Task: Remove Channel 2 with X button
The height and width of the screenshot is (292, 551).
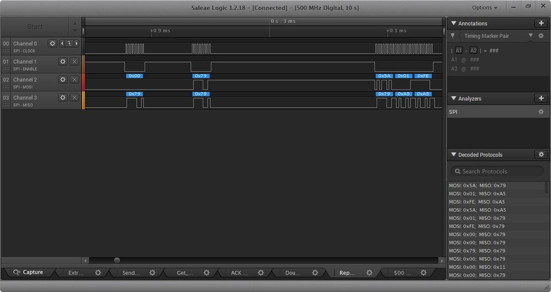Action: click(x=74, y=80)
